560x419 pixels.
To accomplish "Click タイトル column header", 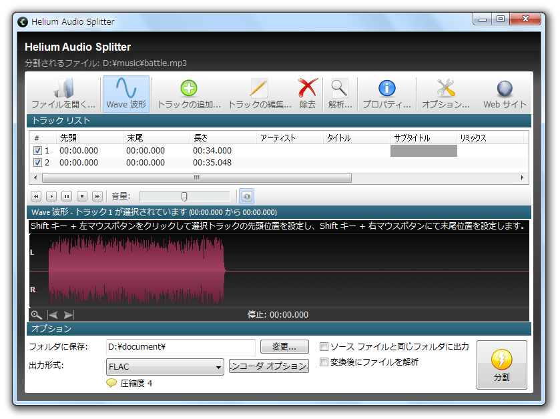I will (357, 137).
